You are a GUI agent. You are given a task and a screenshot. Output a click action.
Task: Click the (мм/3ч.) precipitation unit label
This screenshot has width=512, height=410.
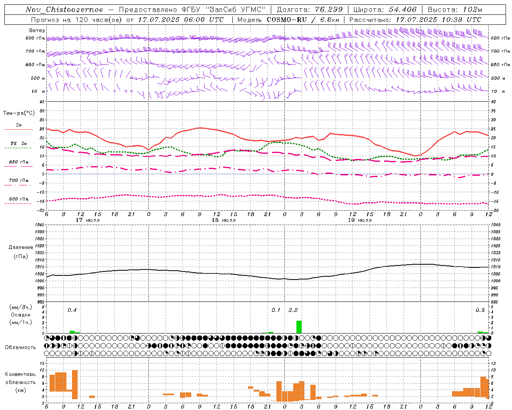(x=21, y=307)
